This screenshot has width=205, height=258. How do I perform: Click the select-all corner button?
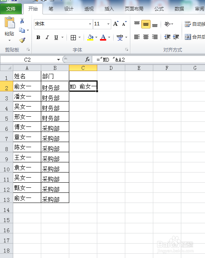point(7,68)
